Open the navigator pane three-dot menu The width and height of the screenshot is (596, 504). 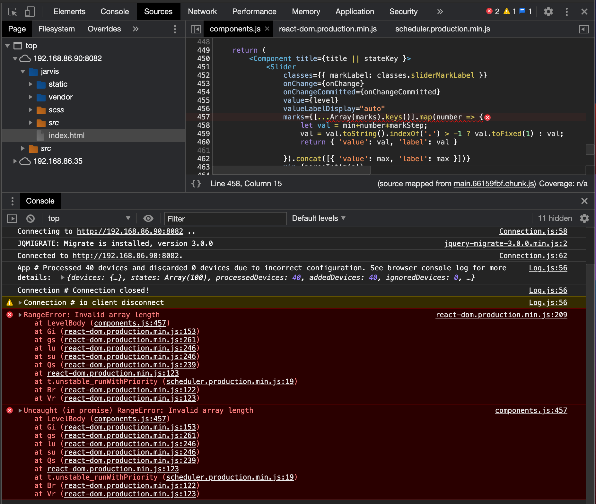(x=175, y=29)
